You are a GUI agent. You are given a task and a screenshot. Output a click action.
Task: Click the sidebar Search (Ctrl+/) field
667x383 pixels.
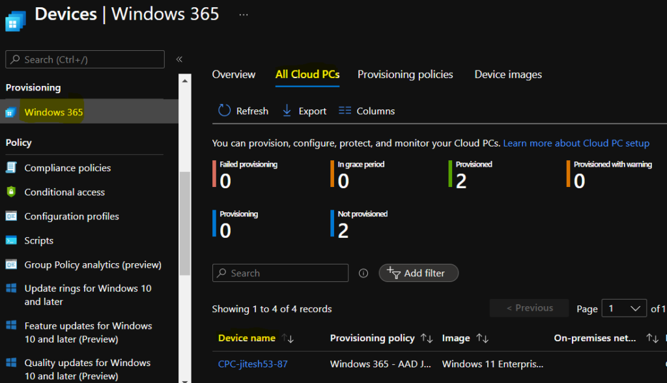[x=85, y=59]
